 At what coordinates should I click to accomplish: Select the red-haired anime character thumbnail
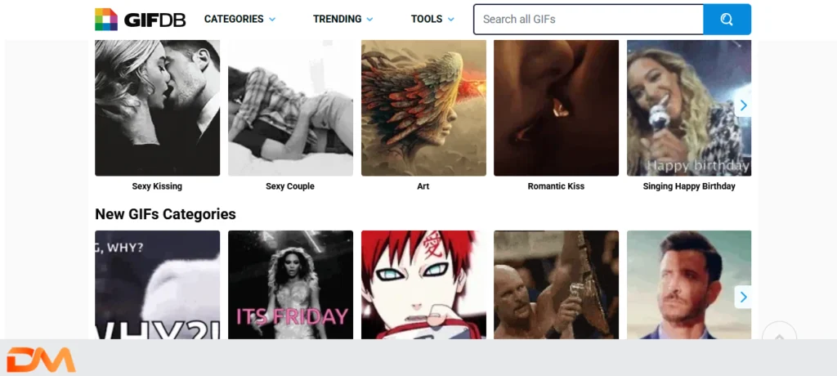423,284
